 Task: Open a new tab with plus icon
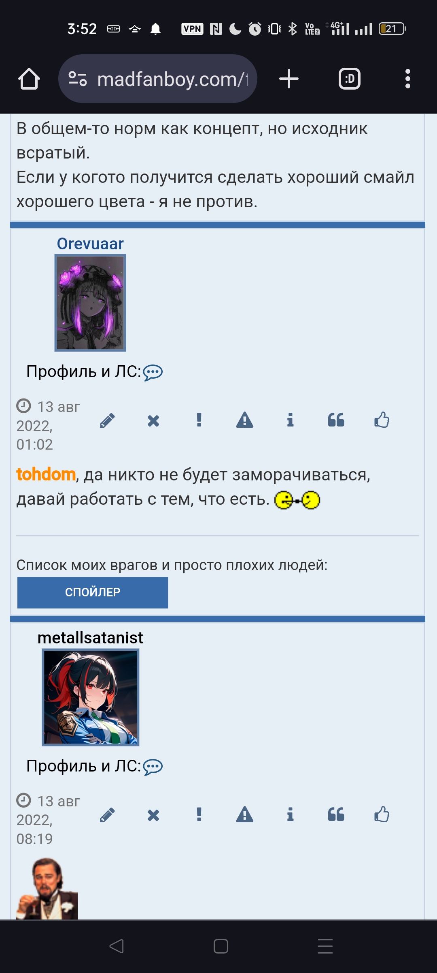pos(289,79)
